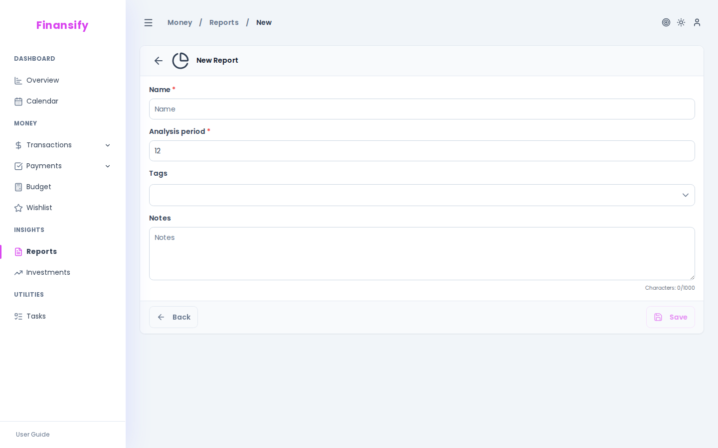Click the Wishlist star icon

point(18,208)
